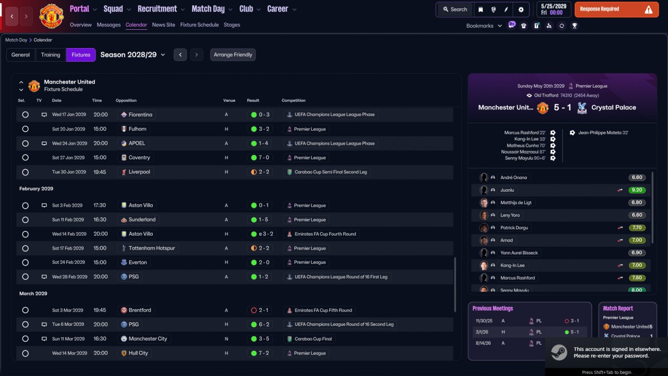Click the trophy bookmark icon
The width and height of the screenshot is (668, 376).
pyautogui.click(x=575, y=26)
